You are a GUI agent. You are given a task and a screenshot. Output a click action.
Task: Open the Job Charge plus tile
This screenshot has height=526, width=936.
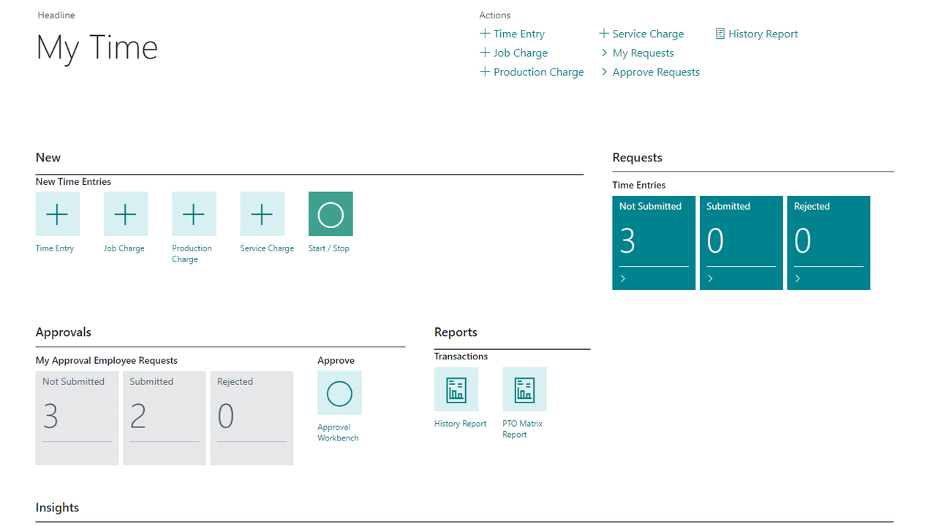pos(125,214)
